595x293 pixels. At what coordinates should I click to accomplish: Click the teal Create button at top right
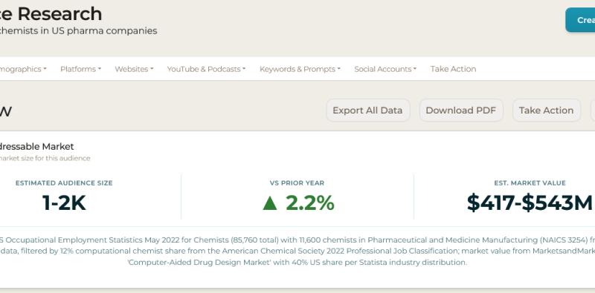pyautogui.click(x=580, y=20)
